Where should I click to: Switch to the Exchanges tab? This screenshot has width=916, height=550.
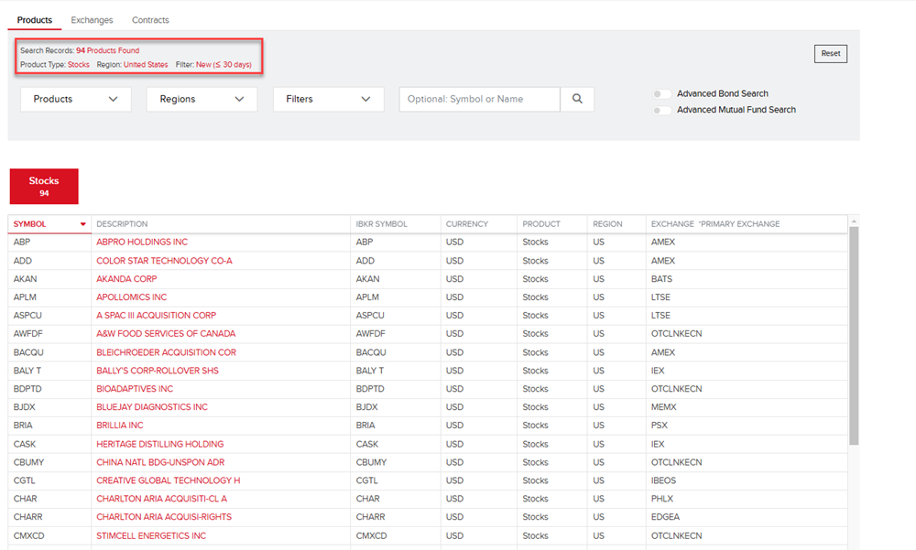(x=92, y=20)
